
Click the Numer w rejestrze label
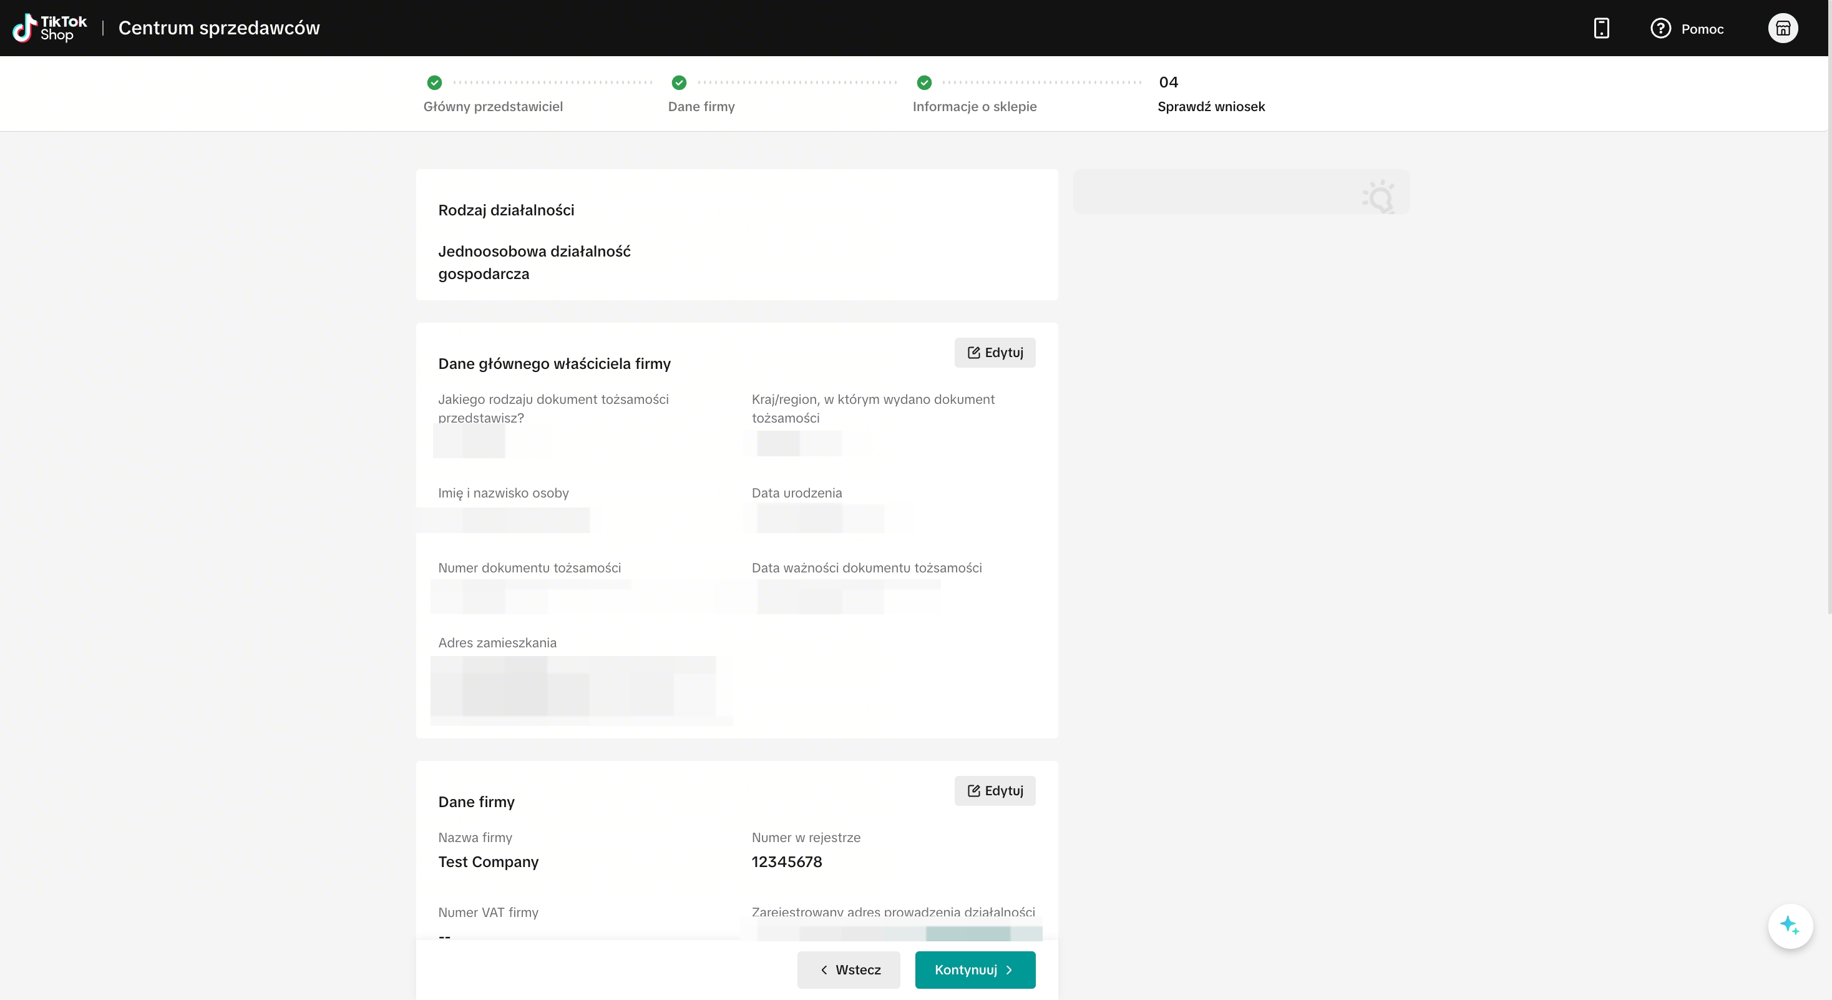point(806,838)
